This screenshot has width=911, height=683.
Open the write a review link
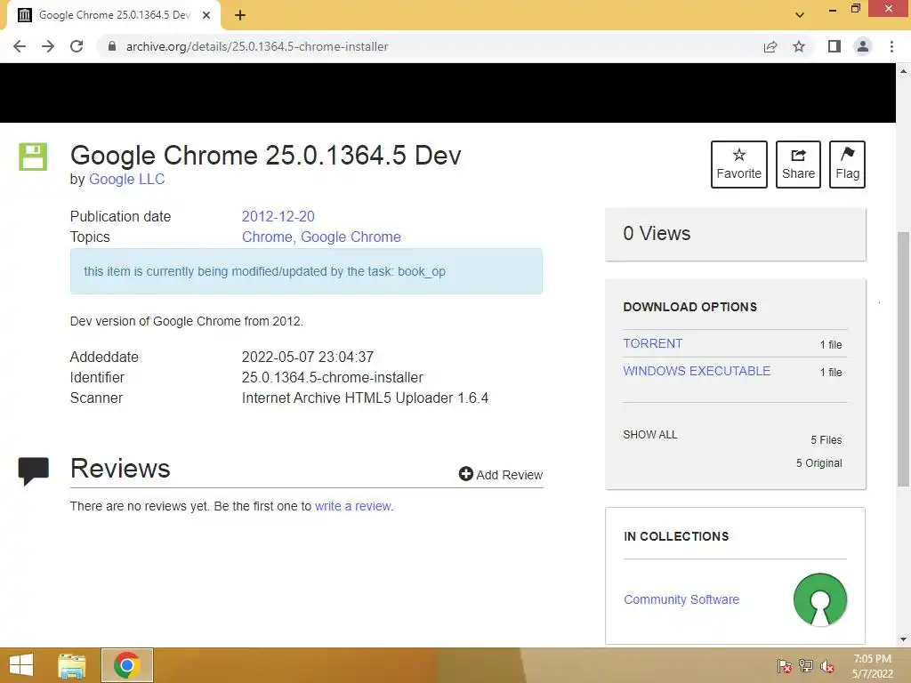(352, 506)
